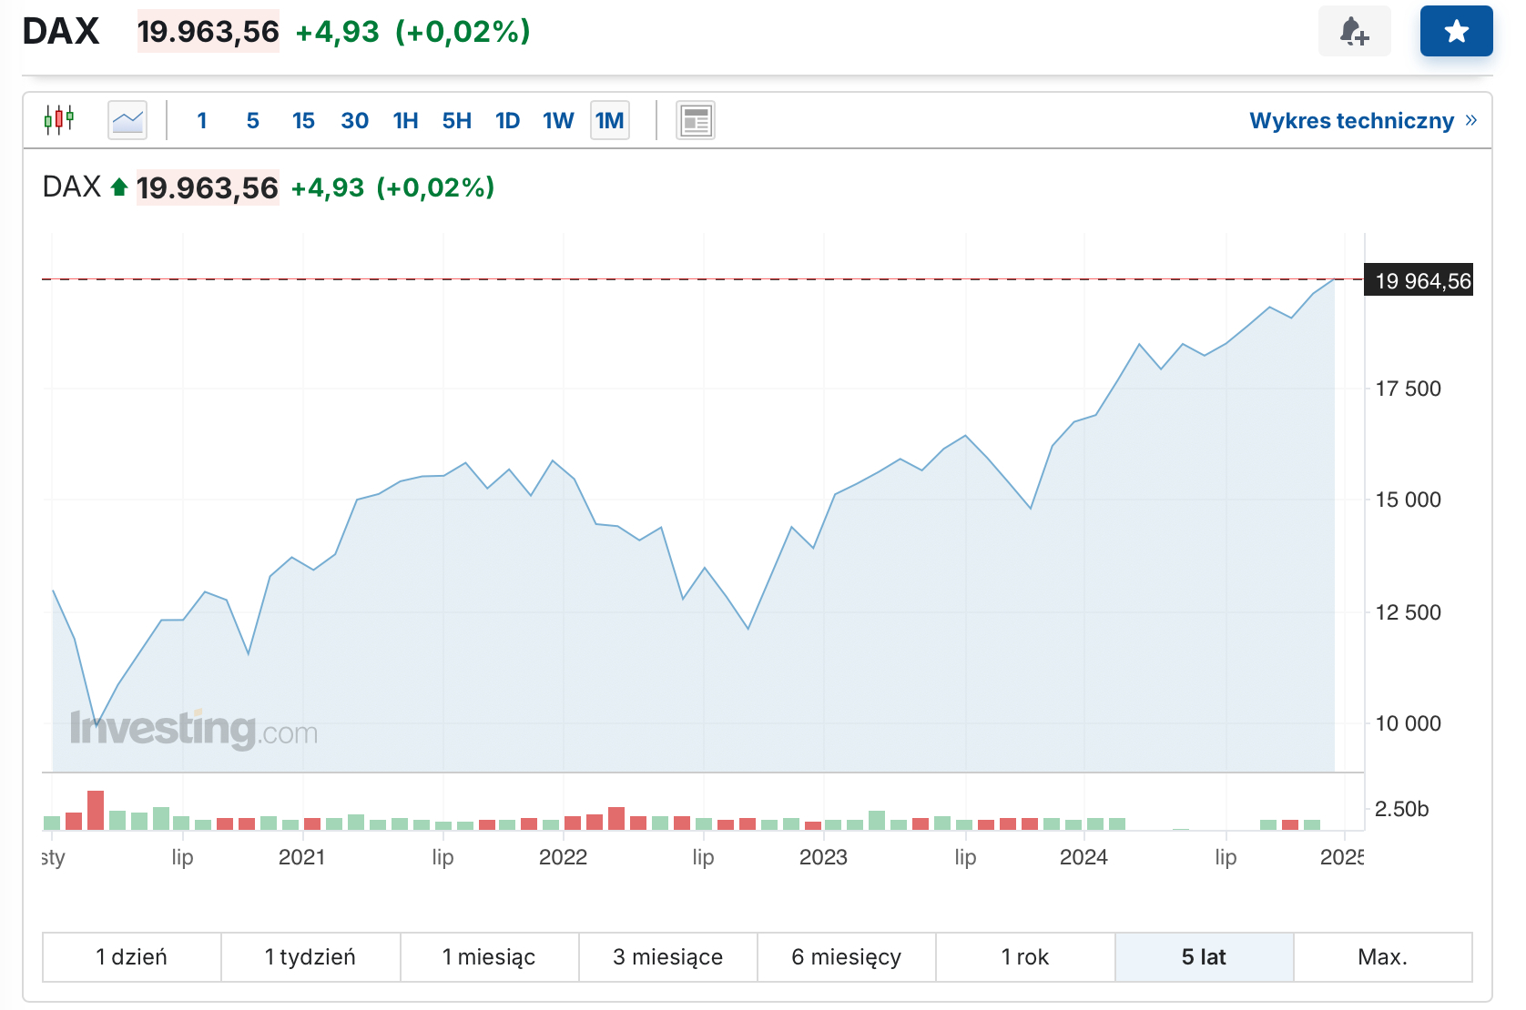Select the area chart type icon
Image resolution: width=1526 pixels, height=1010 pixels.
127,120
